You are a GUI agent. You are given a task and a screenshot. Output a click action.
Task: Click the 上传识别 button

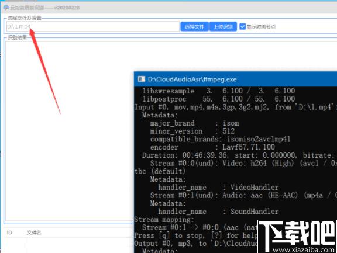point(223,27)
